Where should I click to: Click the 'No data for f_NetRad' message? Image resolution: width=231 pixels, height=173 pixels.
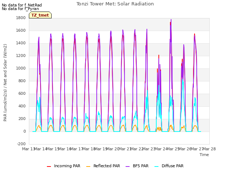click(22, 5)
